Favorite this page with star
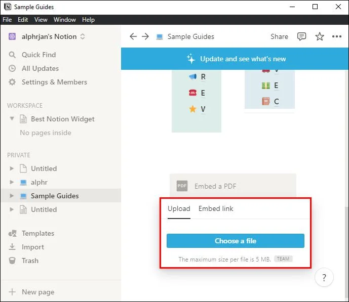 320,36
